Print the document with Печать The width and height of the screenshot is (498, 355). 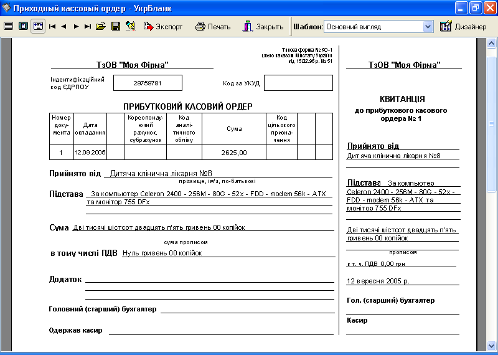(213, 27)
